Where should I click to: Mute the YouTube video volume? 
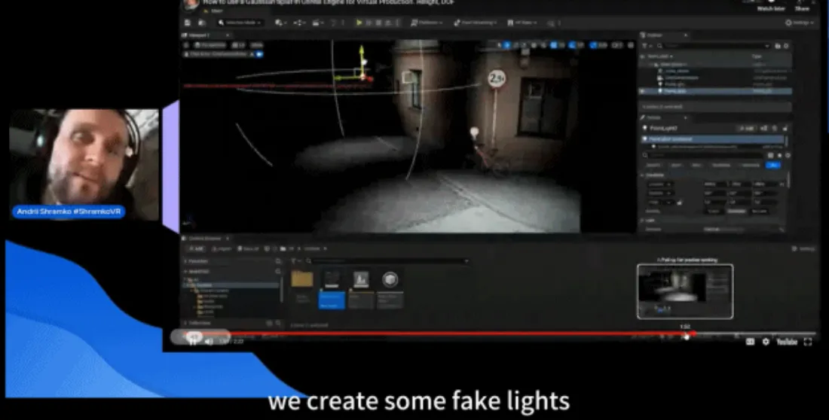pos(209,342)
